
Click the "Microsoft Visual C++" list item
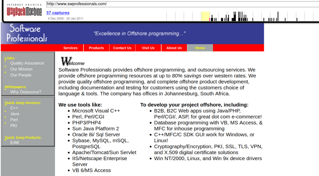click(x=96, y=110)
